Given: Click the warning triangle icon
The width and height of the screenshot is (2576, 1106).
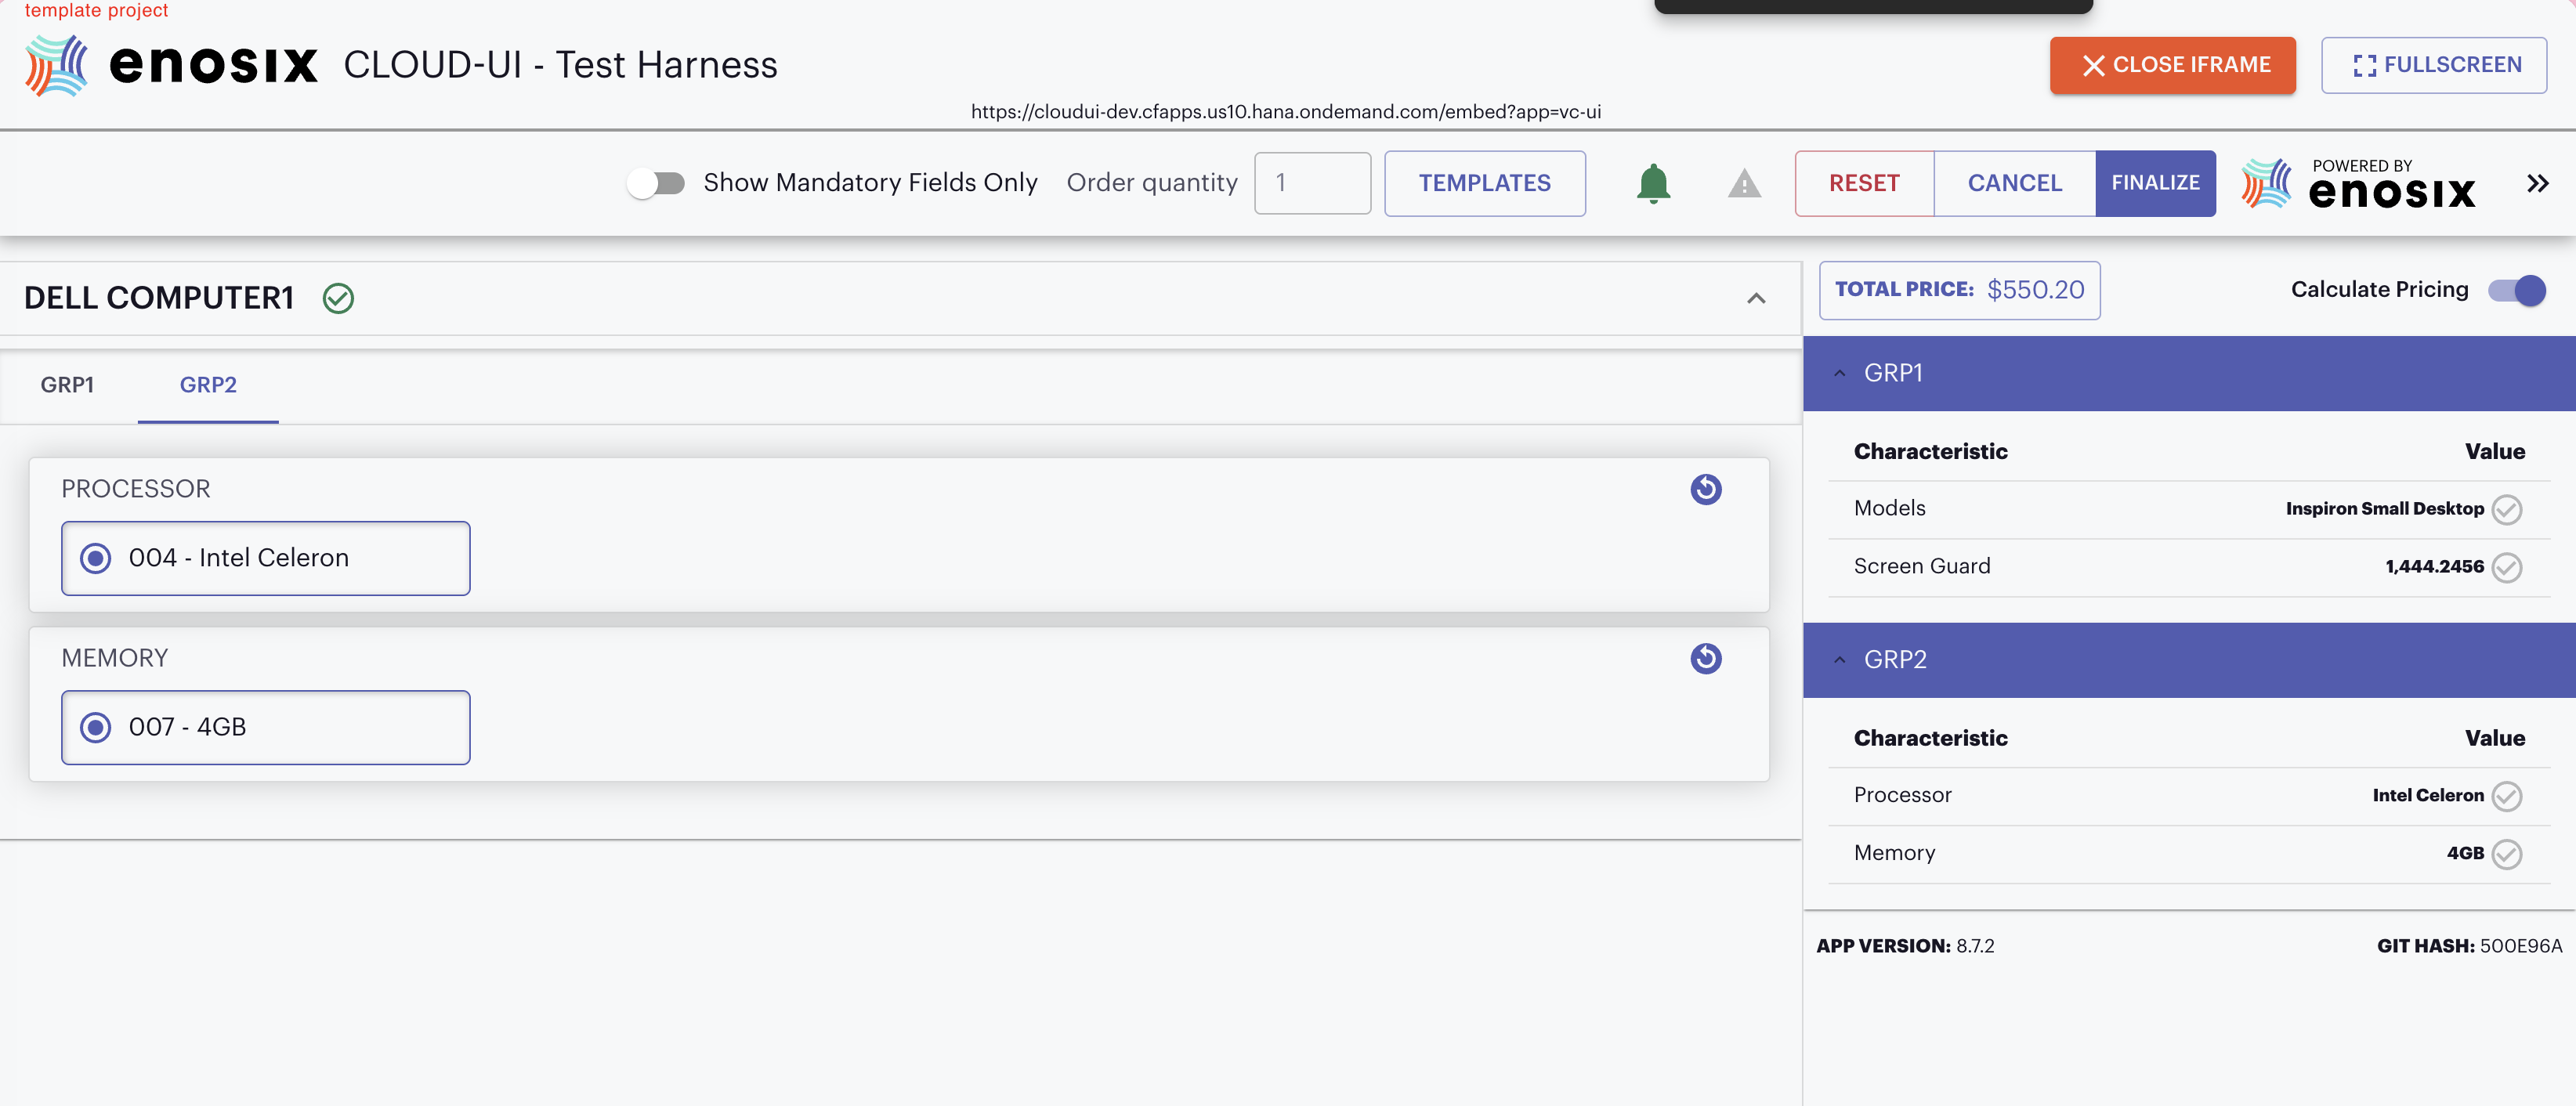Looking at the screenshot, I should point(1744,184).
